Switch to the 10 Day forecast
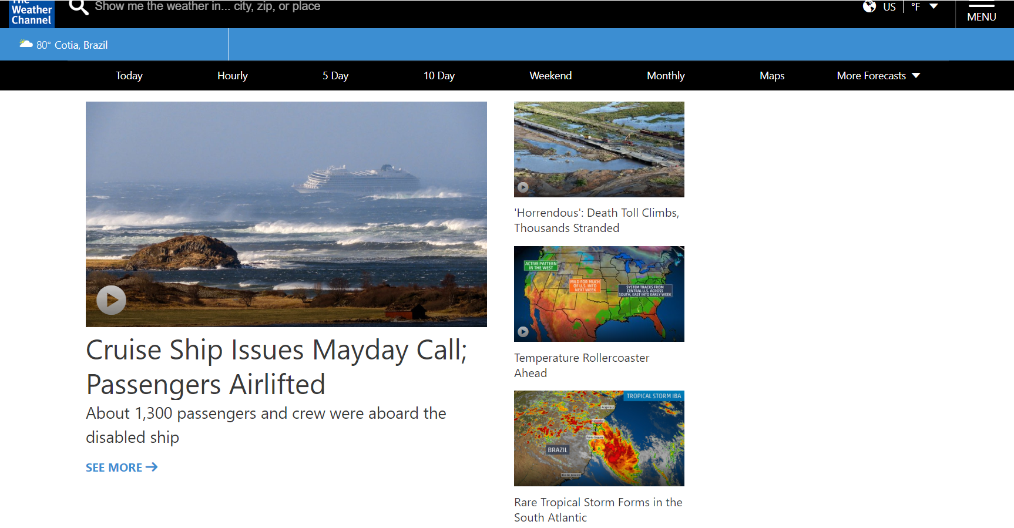1014x528 pixels. pyautogui.click(x=439, y=76)
